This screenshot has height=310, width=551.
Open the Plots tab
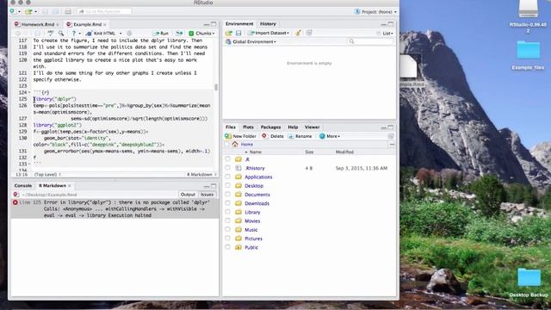248,127
